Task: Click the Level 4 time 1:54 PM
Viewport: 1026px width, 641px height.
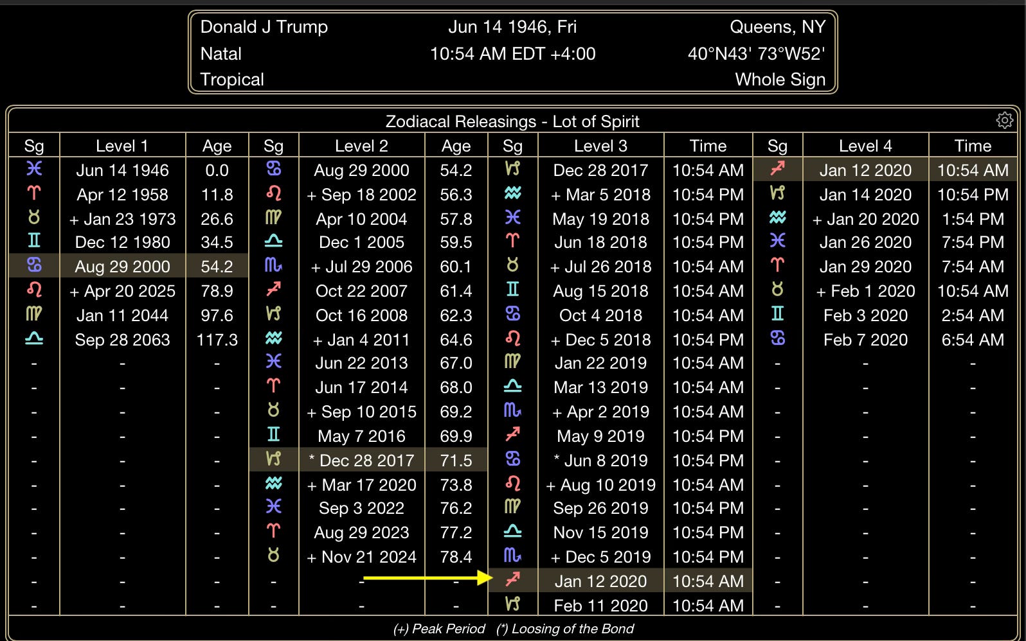Action: tap(973, 219)
